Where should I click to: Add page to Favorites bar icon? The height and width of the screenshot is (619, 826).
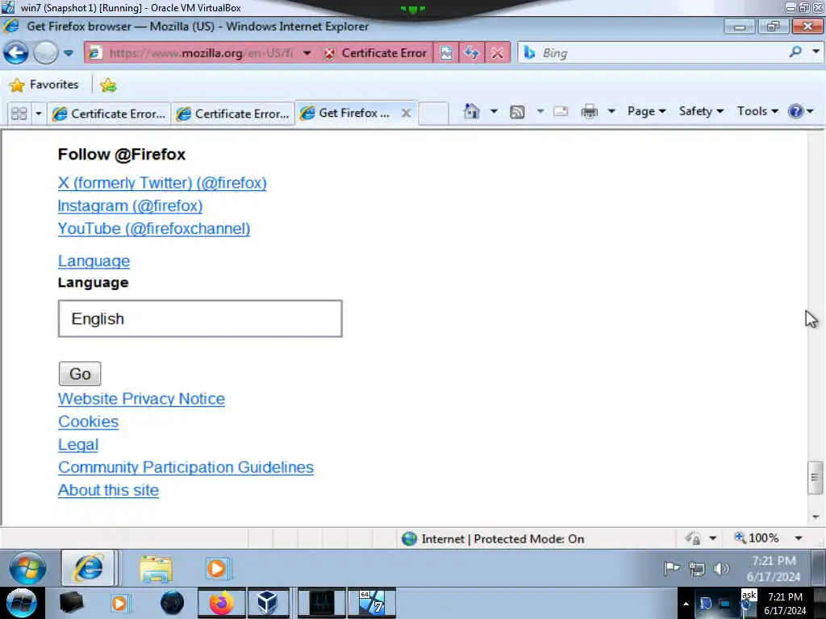pos(108,85)
